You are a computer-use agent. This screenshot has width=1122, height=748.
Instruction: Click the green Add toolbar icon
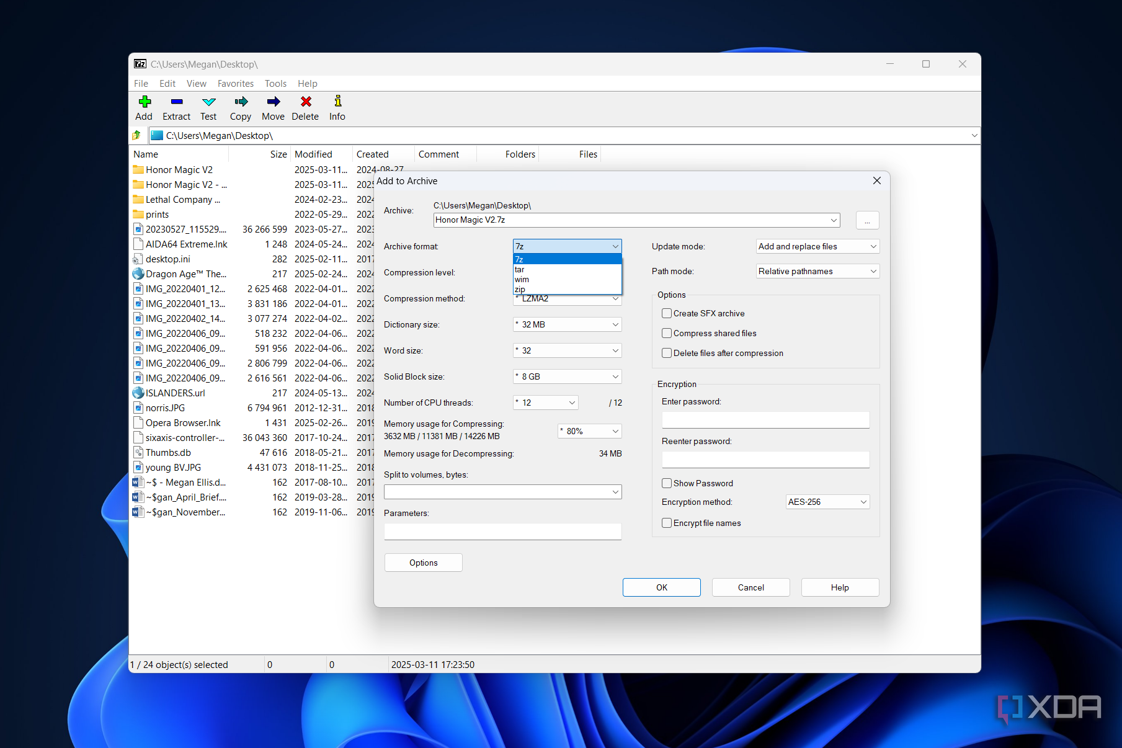[x=145, y=102]
